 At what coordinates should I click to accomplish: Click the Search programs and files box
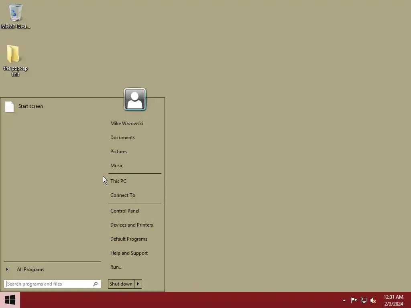point(53,284)
